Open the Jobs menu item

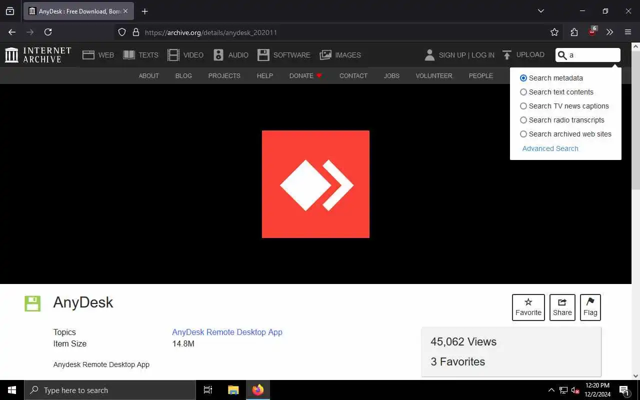[391, 76]
